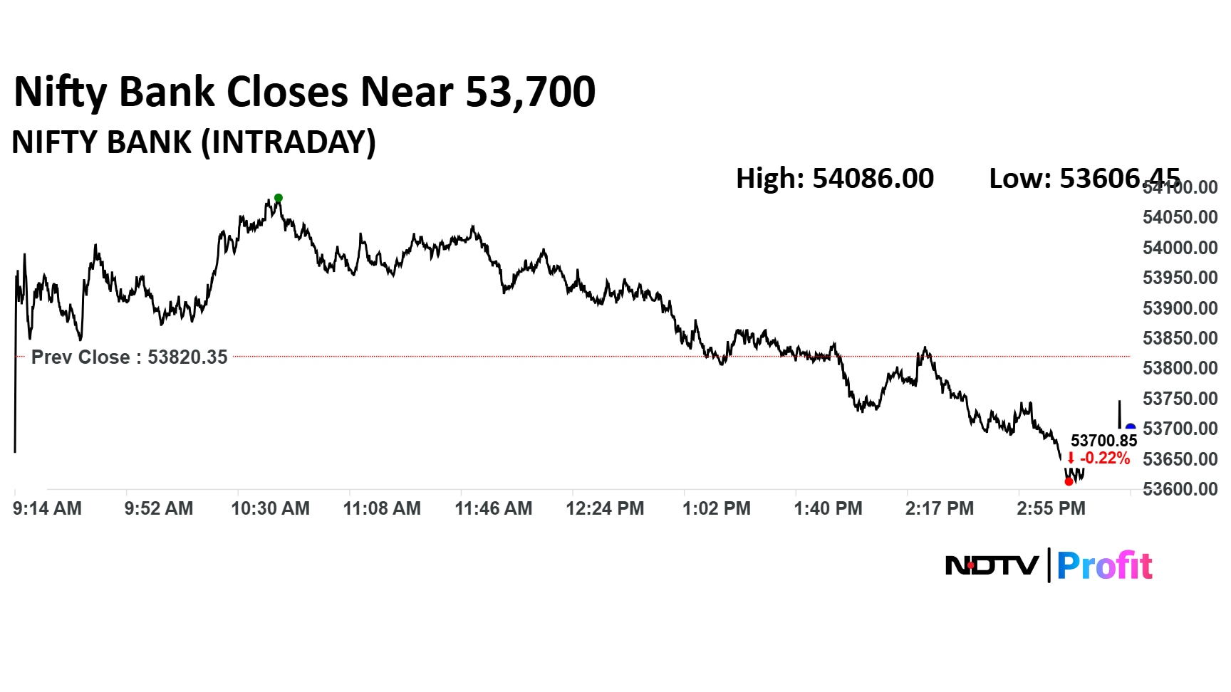Click the 2:55 PM time axis label
The image size is (1231, 692).
1051,508
